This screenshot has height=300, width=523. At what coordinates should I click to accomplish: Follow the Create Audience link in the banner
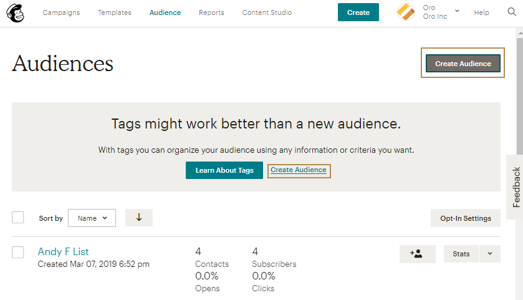pyautogui.click(x=299, y=170)
